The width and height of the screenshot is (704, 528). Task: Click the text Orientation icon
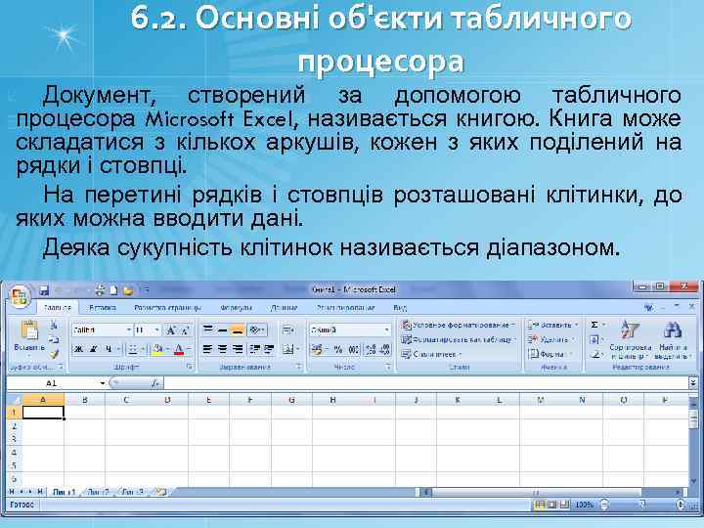pyautogui.click(x=255, y=330)
